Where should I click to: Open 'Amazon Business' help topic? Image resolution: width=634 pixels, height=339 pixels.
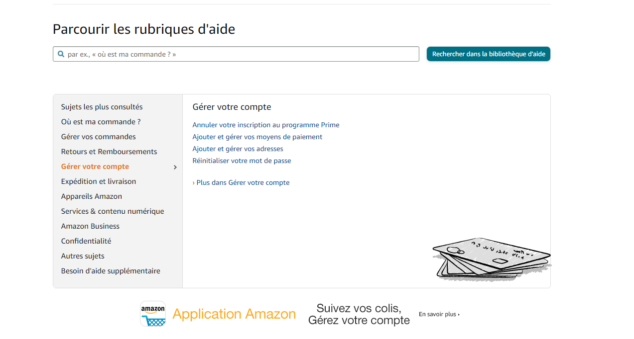click(x=90, y=226)
